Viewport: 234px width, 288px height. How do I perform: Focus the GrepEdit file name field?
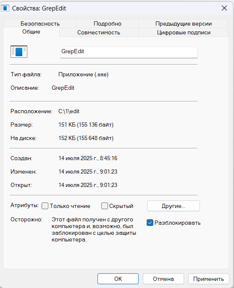click(x=129, y=52)
